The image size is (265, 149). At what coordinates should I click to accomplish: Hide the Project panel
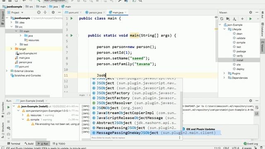(59, 12)
